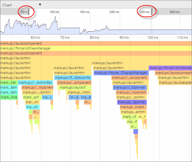This screenshot has height=162, width=192.
Task: Select the mark...her green block
Action: point(9,83)
